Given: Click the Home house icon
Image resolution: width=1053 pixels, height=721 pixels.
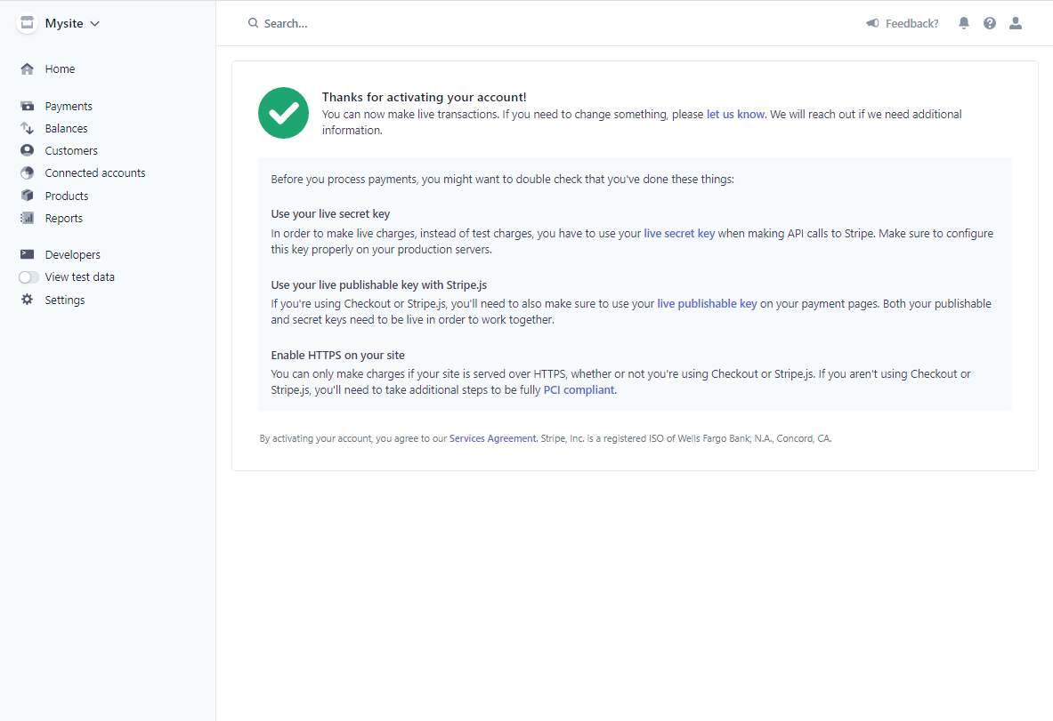Looking at the screenshot, I should click(27, 69).
